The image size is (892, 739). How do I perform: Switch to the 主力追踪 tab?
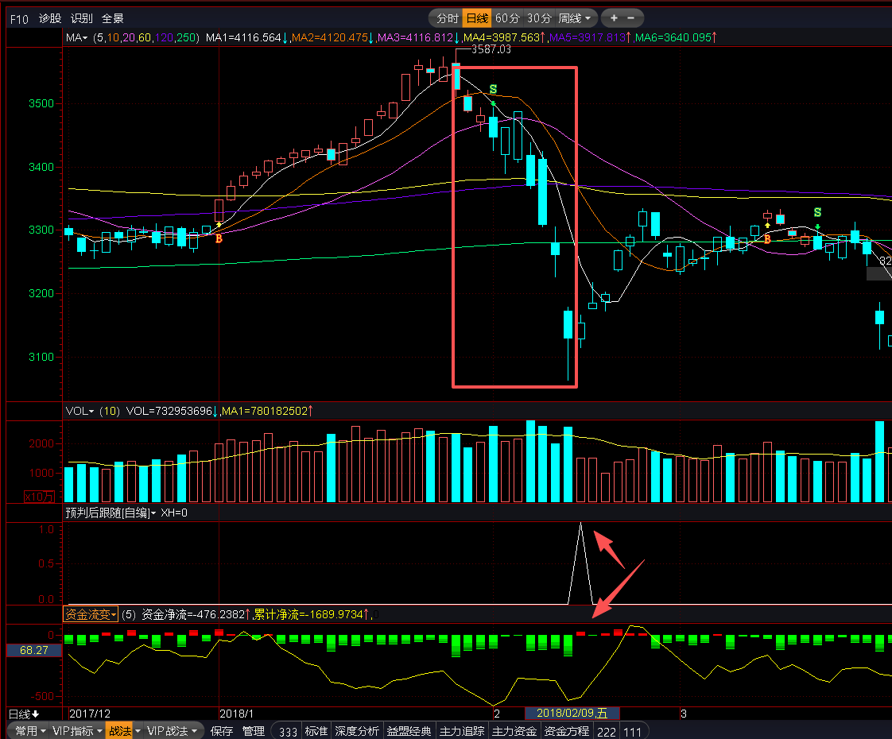462,731
